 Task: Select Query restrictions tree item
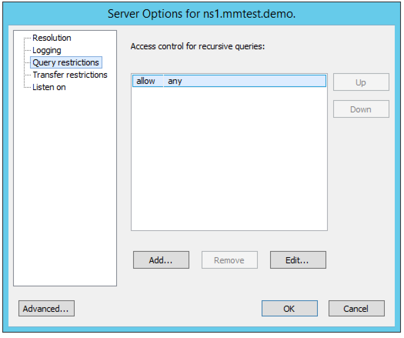66,62
